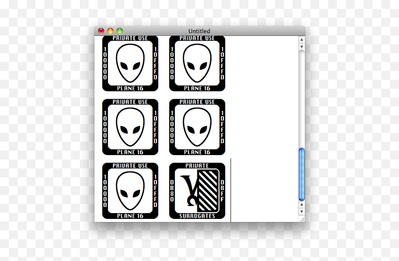Click the window resize grip
Screen dimensions: 399x261
click(x=303, y=218)
